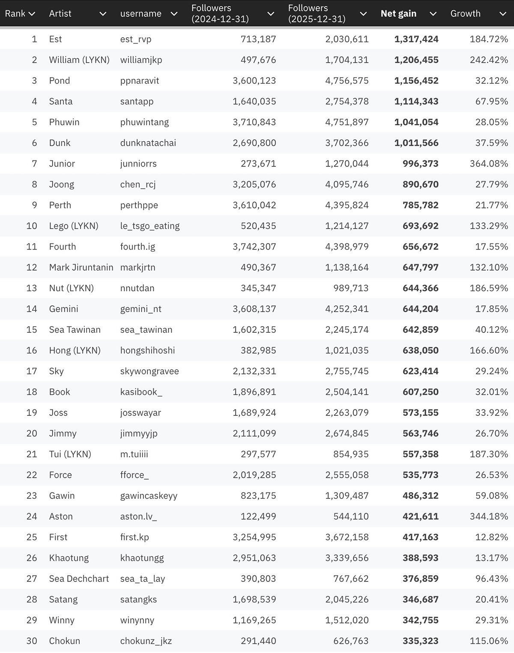The image size is (514, 653).
Task: Click the Net gain column chevron
Action: pos(433,14)
